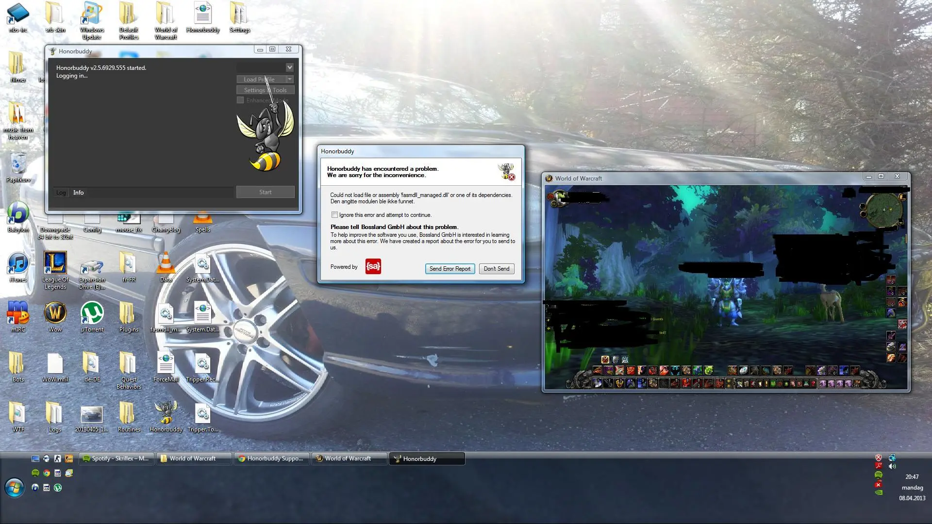Check 'Ignore this error and attempt to continue'

[334, 214]
